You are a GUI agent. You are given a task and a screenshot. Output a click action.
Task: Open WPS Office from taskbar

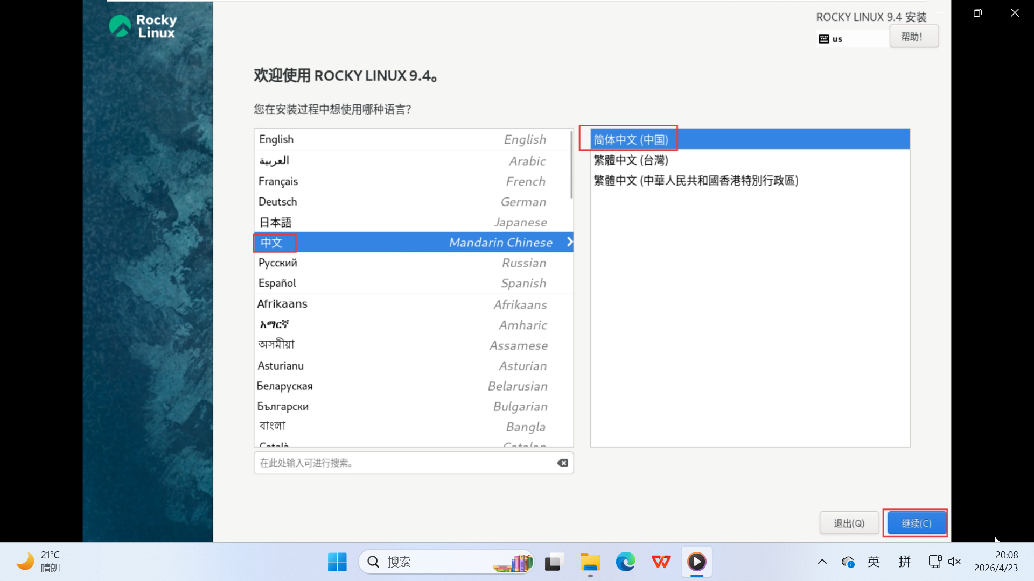(661, 562)
